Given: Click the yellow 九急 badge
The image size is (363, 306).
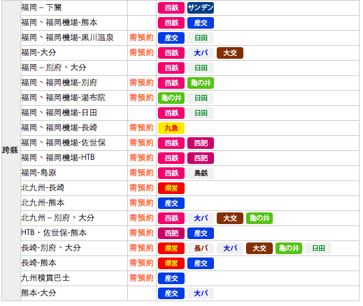Looking at the screenshot, I should [x=171, y=128].
